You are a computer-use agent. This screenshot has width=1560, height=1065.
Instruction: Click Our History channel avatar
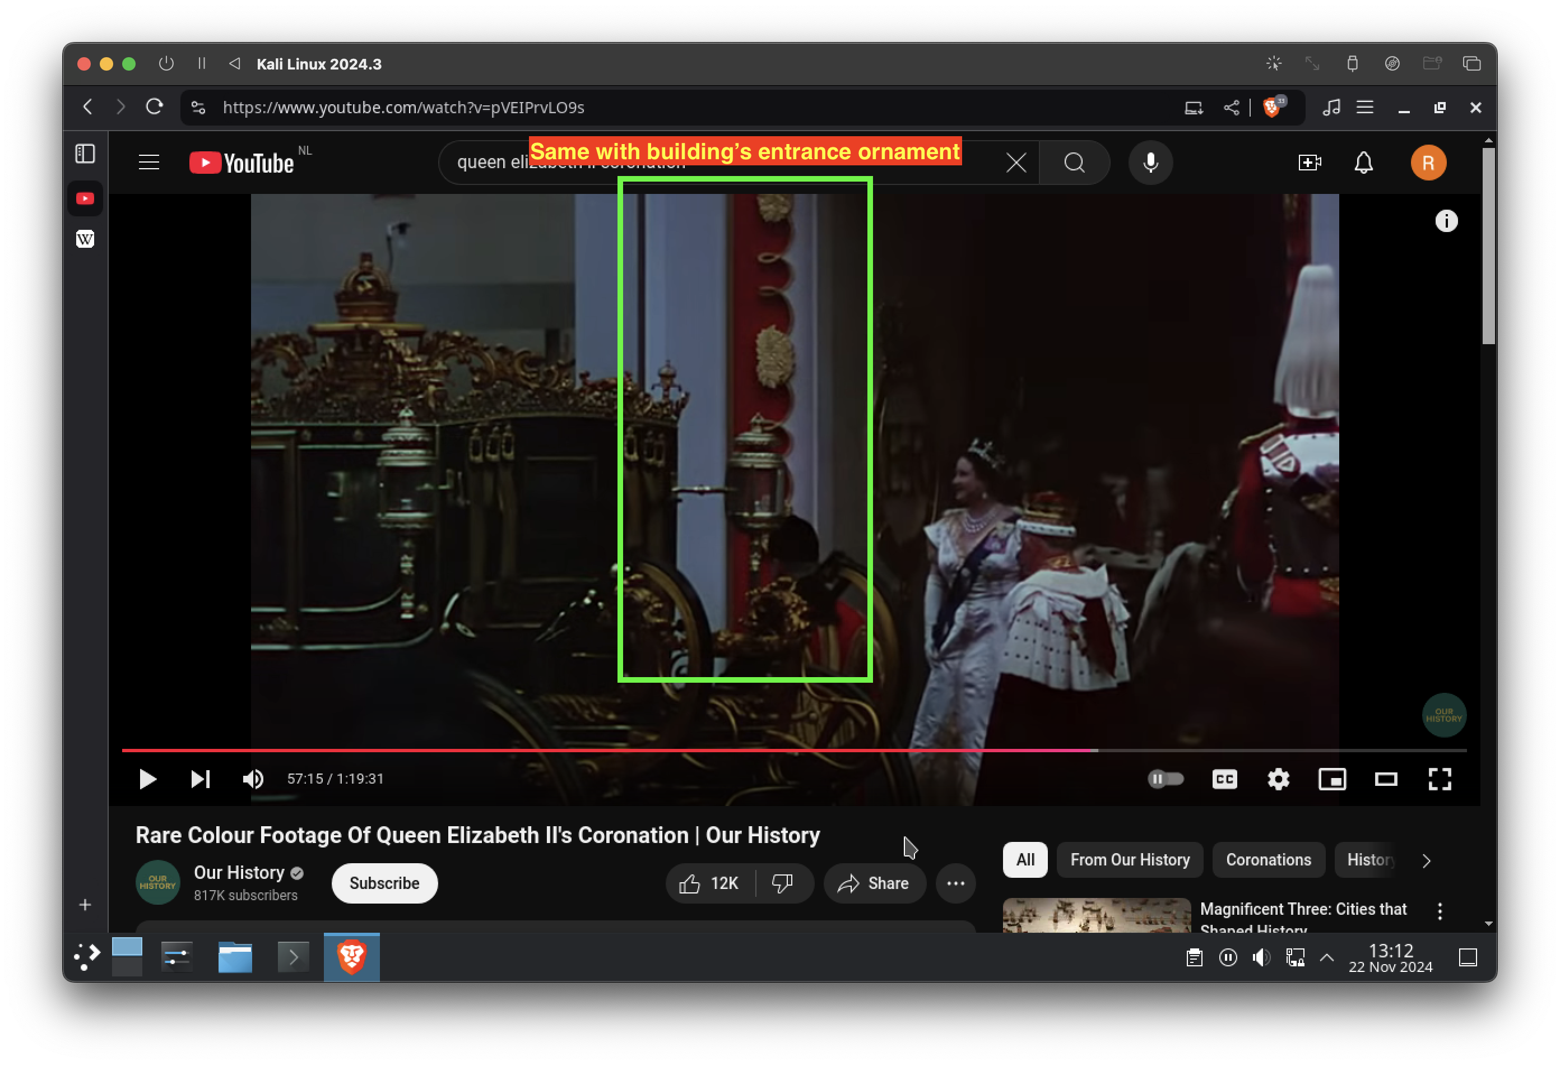coord(158,882)
